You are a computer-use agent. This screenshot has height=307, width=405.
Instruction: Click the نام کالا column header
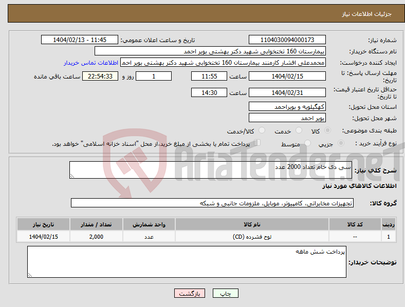click(252, 224)
